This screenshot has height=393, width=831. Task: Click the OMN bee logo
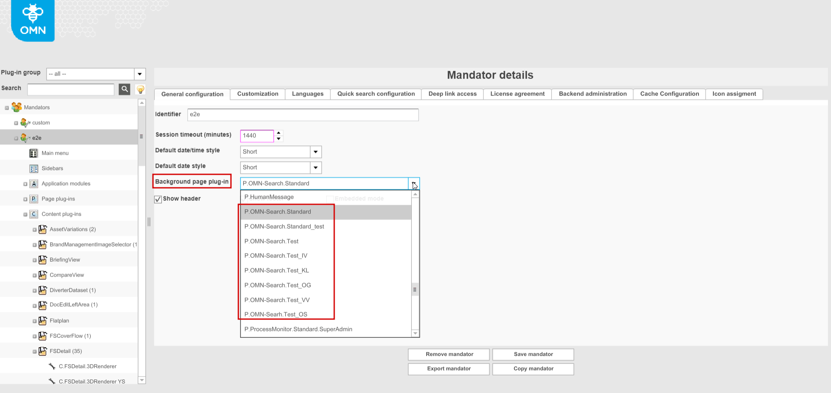(x=32, y=17)
